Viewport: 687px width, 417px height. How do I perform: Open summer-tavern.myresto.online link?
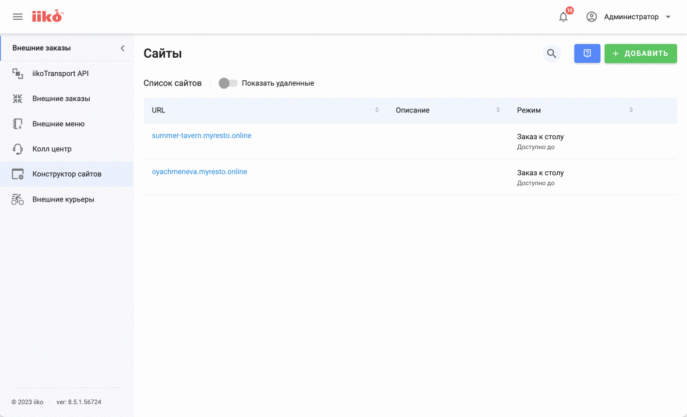[202, 136]
